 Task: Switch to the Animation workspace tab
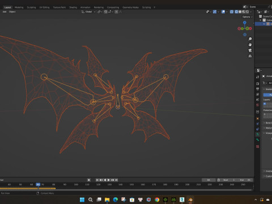[x=86, y=7]
